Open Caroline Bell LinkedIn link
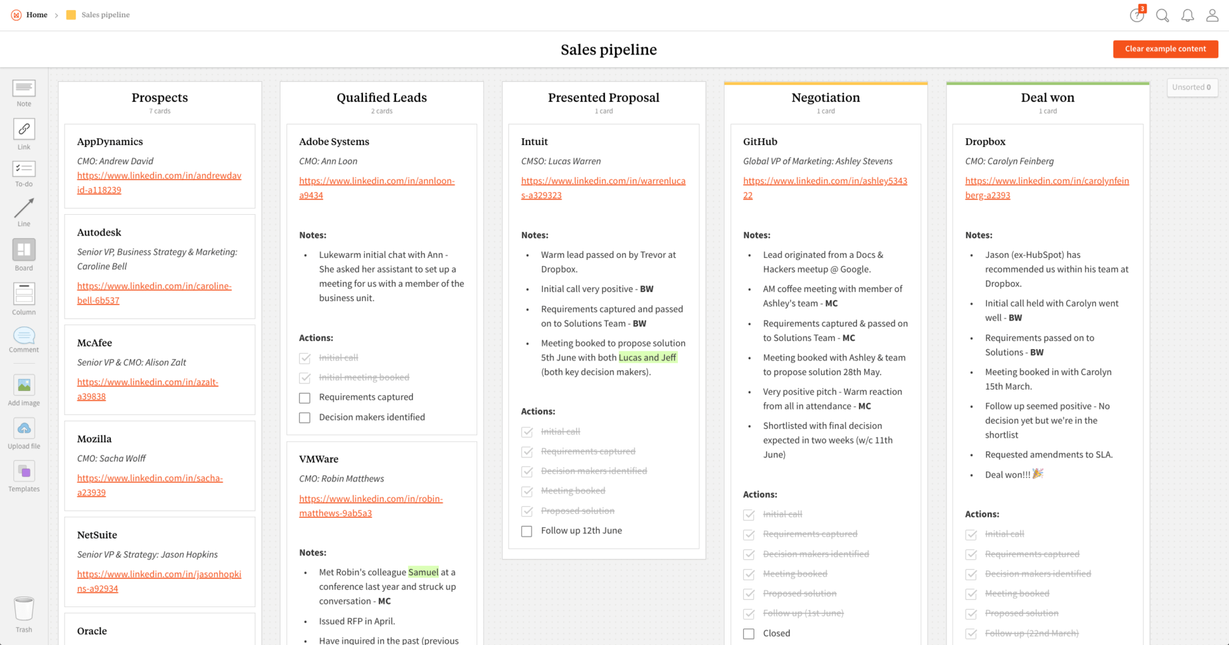1229x645 pixels. 154,293
